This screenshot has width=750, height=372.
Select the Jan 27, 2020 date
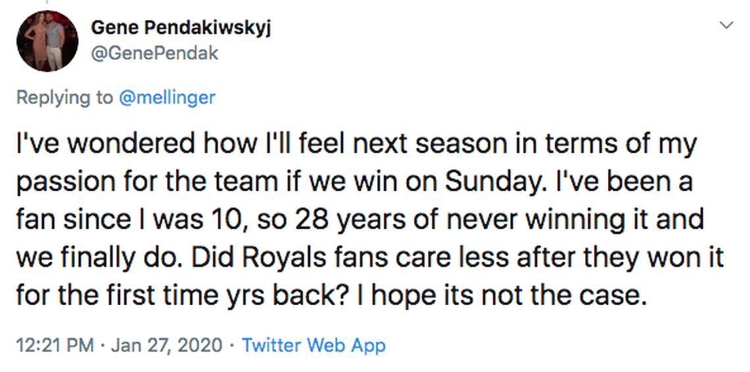(166, 344)
